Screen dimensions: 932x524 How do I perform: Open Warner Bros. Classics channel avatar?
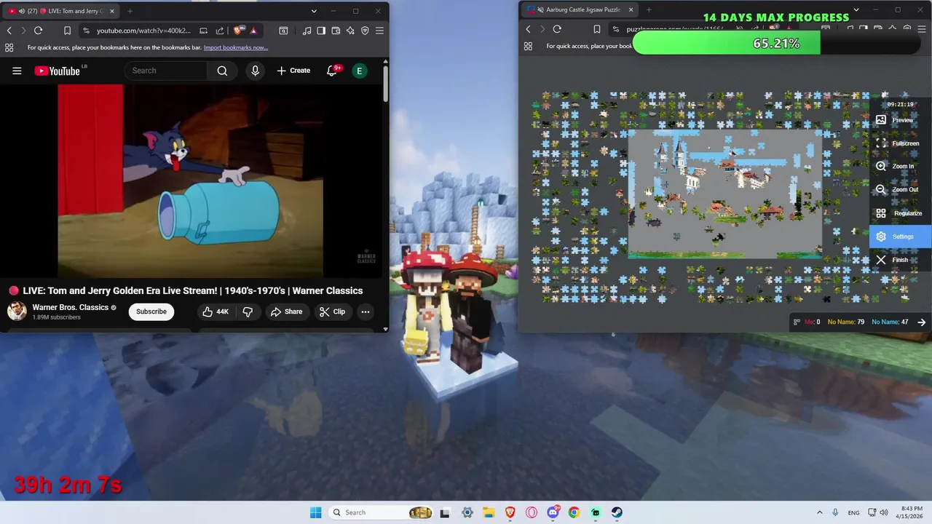17,311
